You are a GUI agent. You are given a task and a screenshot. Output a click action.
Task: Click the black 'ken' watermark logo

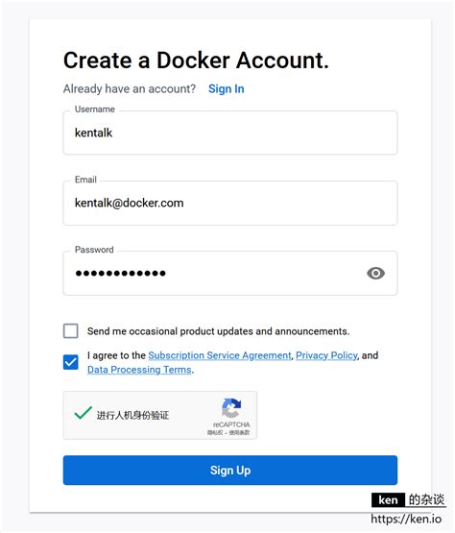click(x=388, y=500)
